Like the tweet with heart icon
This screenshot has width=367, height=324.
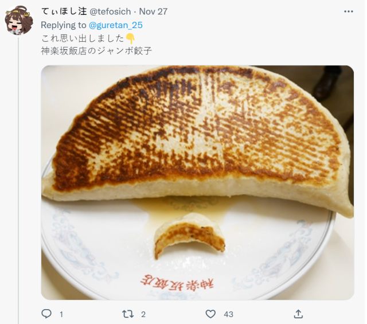pyautogui.click(x=210, y=314)
